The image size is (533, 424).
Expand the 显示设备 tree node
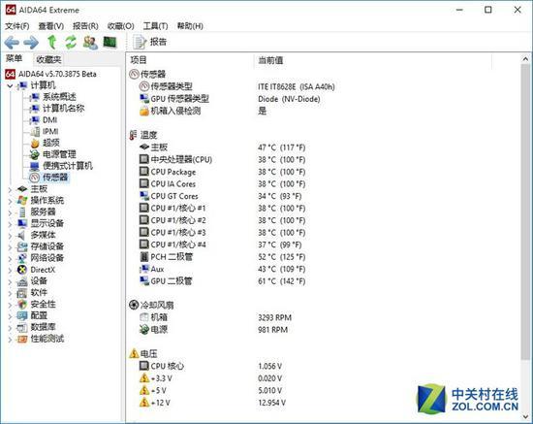point(10,224)
